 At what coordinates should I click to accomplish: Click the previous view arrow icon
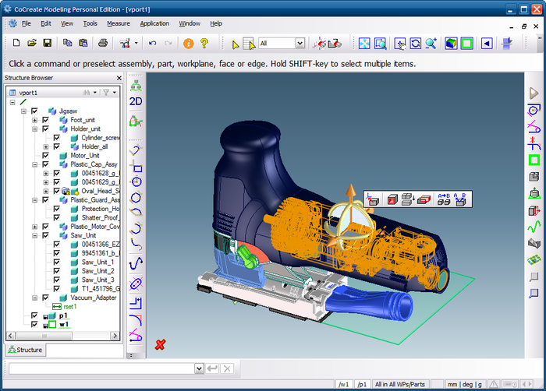click(487, 44)
